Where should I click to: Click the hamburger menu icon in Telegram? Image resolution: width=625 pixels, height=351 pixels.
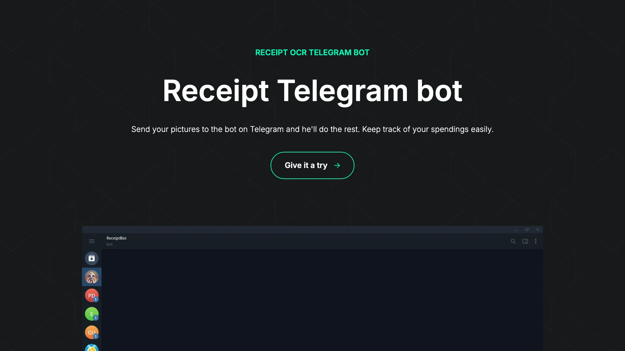[x=91, y=241]
